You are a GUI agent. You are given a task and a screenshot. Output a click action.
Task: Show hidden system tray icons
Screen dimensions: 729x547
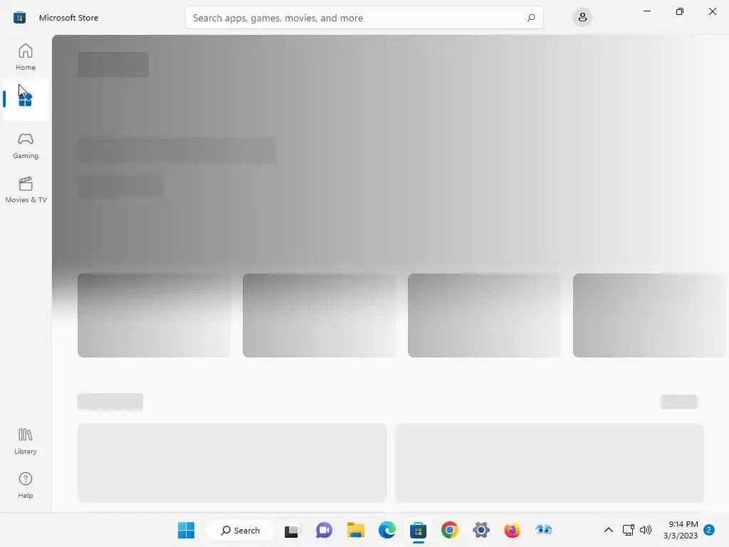coord(608,530)
